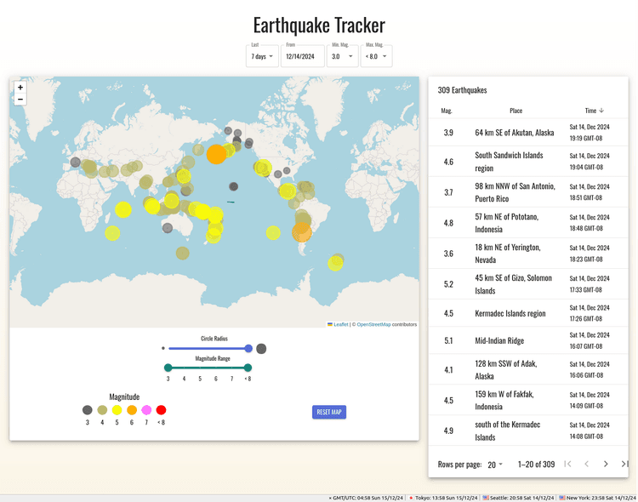This screenshot has height=502, width=638.
Task: Select the south of the Kermadec Islands row
Action: click(528, 431)
